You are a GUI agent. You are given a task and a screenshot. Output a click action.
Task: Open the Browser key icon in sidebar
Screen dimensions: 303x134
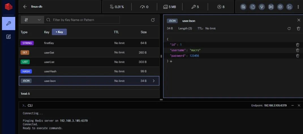pos(8,23)
